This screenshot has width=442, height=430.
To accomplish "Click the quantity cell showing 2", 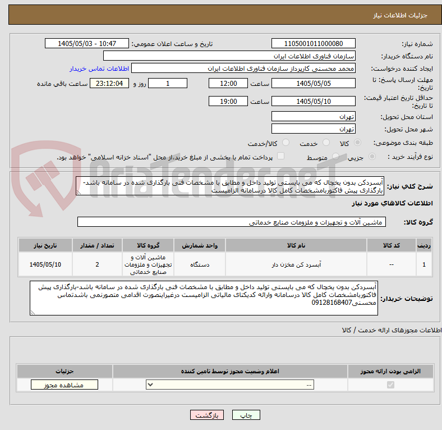I will [x=97, y=264].
